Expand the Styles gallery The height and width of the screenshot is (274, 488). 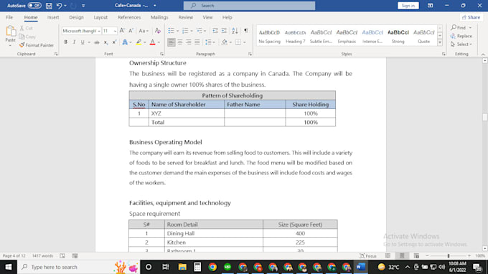(440, 42)
